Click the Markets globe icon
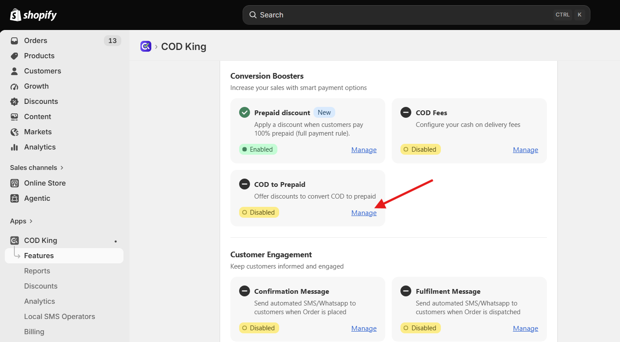 point(14,132)
